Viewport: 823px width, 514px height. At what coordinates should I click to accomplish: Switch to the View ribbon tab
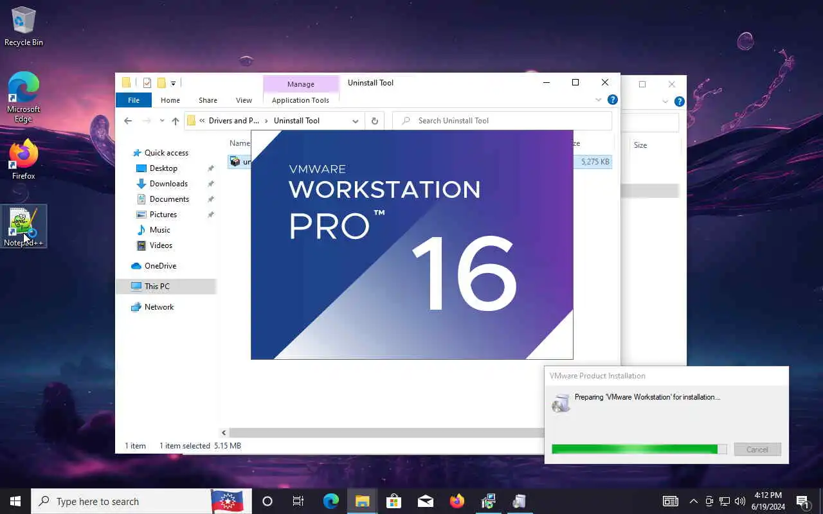tap(244, 100)
